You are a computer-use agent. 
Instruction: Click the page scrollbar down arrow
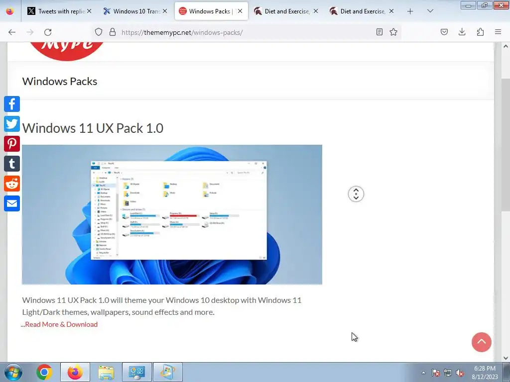tap(506, 358)
